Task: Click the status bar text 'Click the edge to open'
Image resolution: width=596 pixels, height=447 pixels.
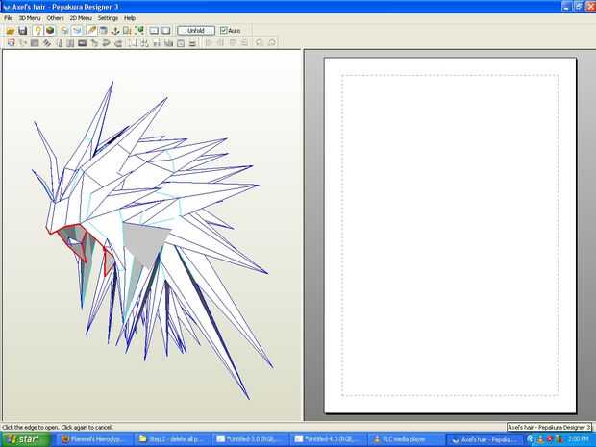Action: point(31,427)
